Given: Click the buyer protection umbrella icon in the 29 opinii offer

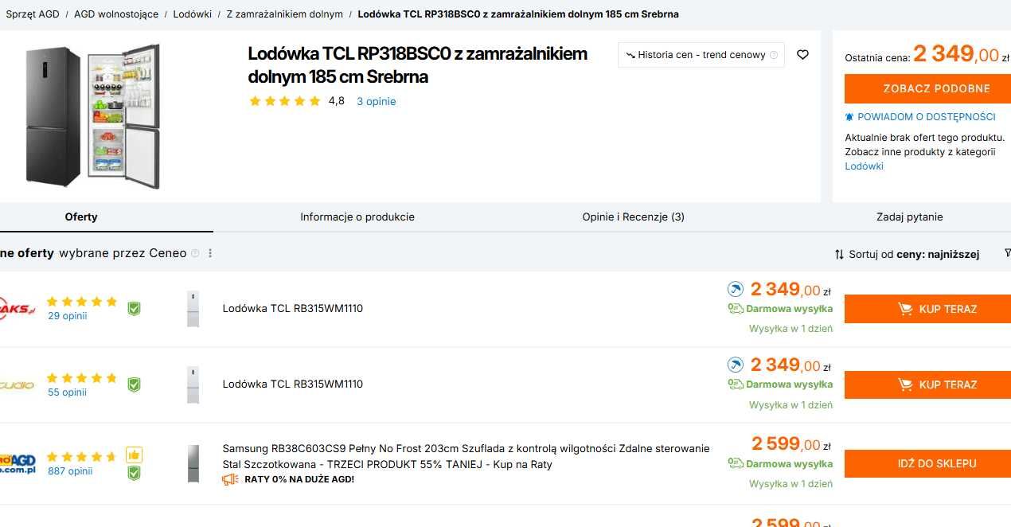Looking at the screenshot, I should tap(736, 289).
